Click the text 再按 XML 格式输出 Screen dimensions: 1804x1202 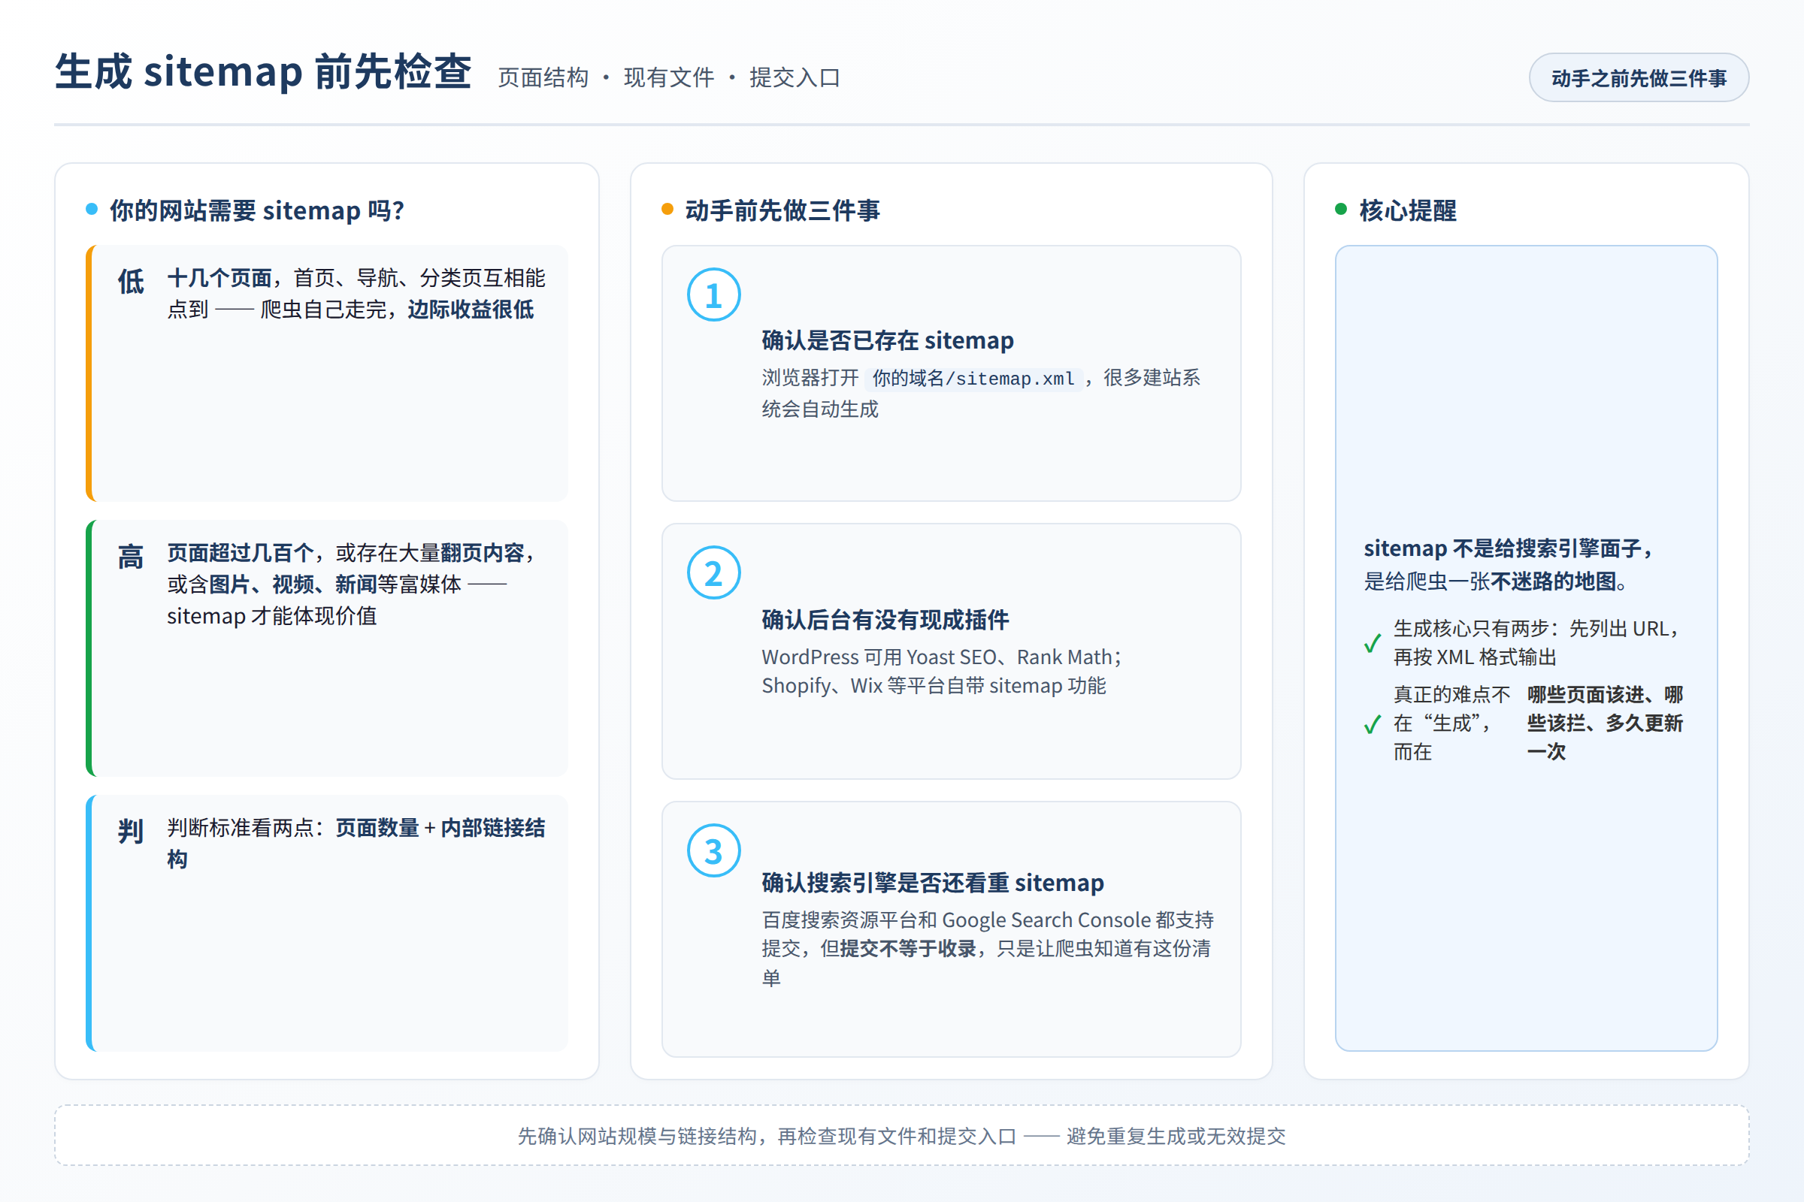(1475, 658)
